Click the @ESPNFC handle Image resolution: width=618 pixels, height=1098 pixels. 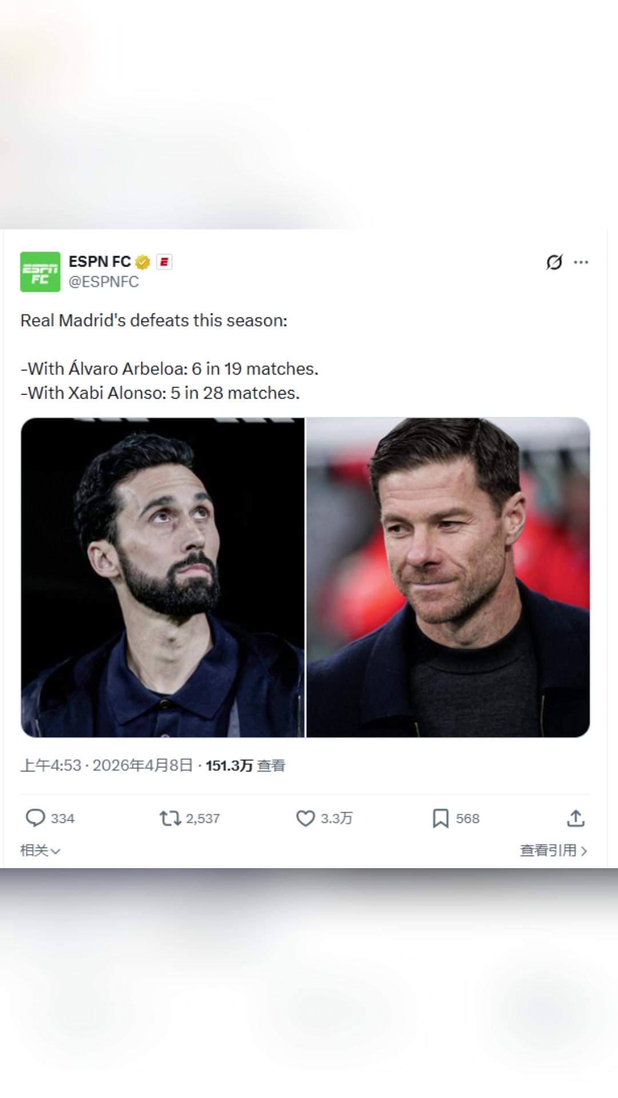coord(104,281)
